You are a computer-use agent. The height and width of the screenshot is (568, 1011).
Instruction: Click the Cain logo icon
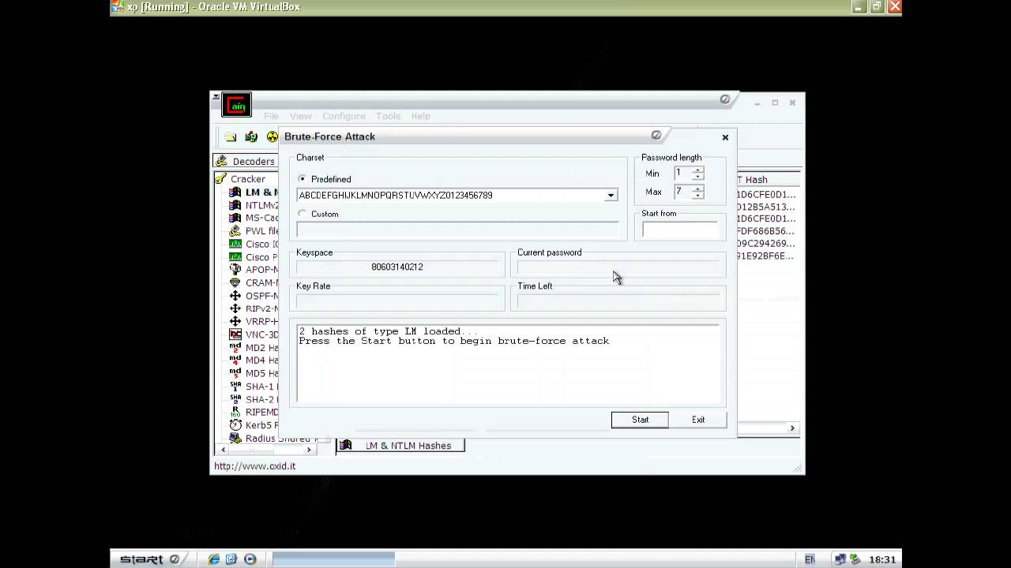pyautogui.click(x=236, y=105)
